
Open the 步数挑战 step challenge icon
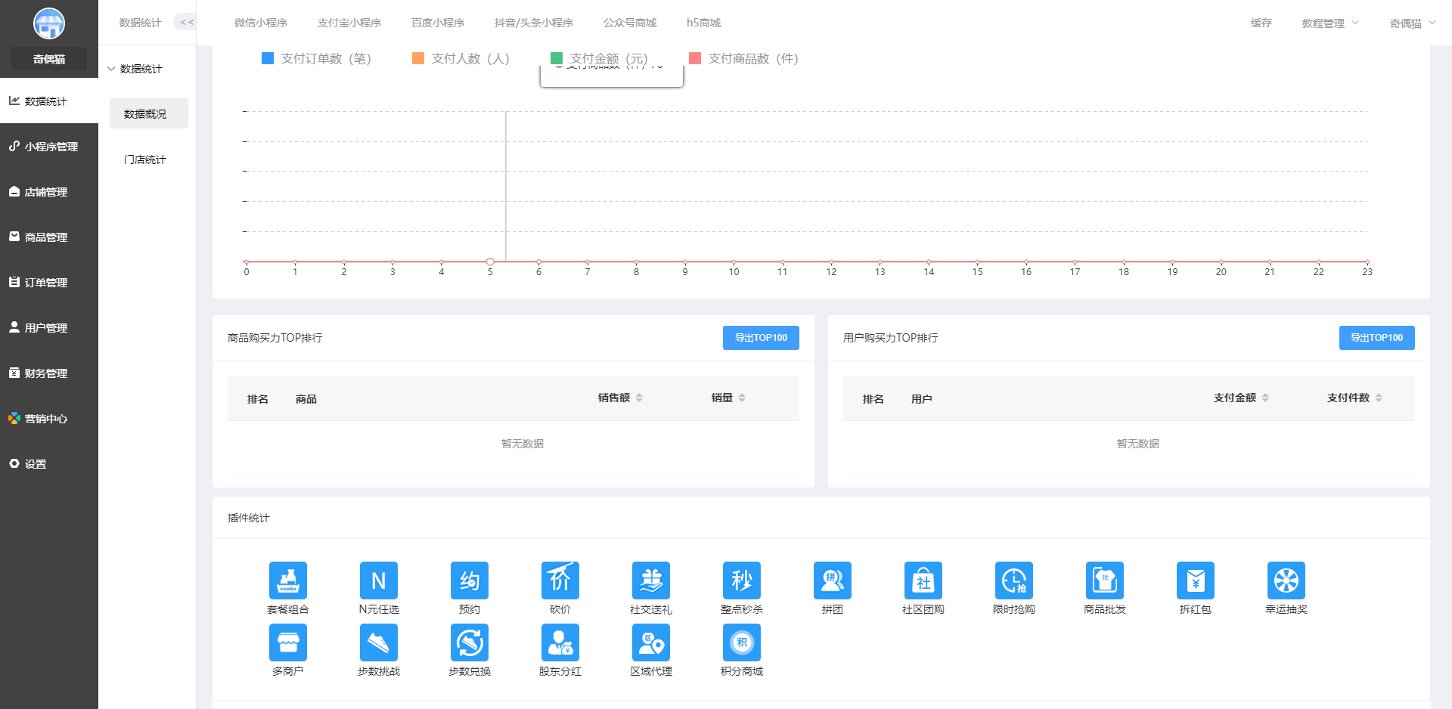pos(378,642)
